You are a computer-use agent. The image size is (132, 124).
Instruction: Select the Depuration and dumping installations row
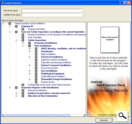coord(56,62)
